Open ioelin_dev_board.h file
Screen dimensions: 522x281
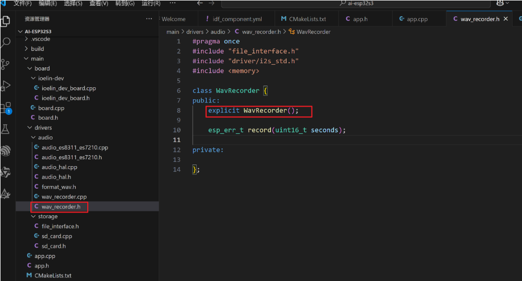87,98
